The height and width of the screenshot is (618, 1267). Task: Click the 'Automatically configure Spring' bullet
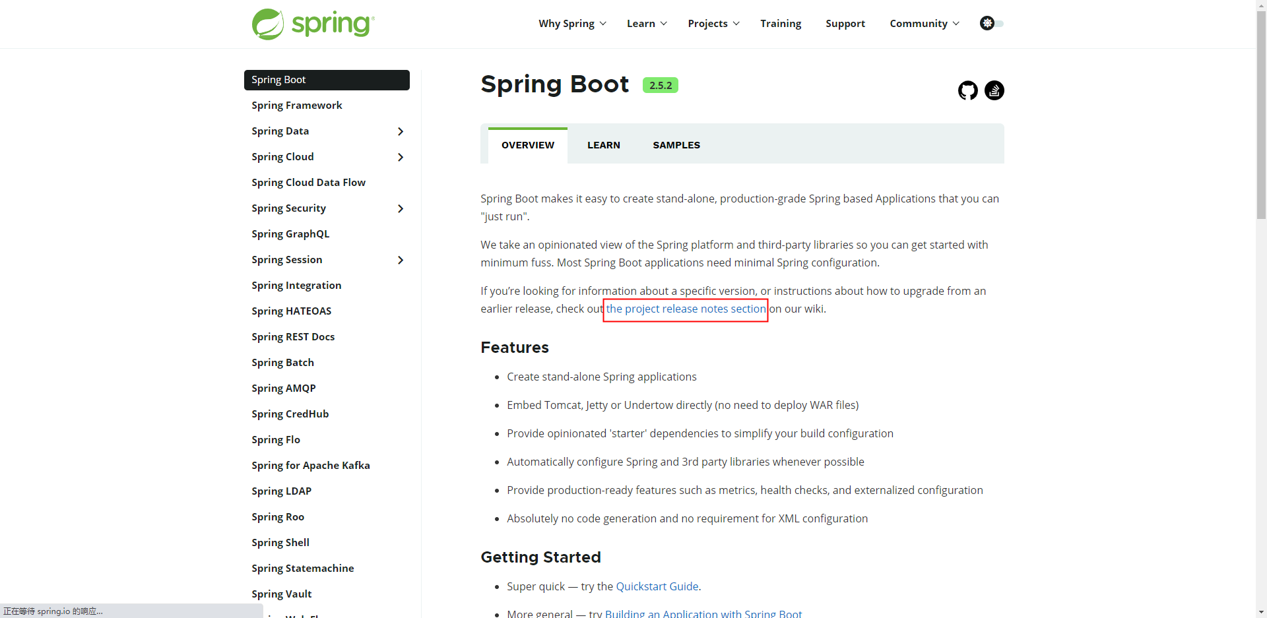[x=686, y=462]
